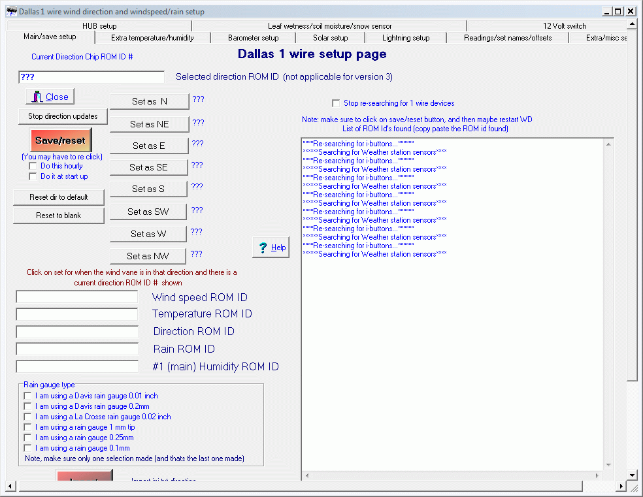Click the first 'Re-searching for i-buttons' line
This screenshot has height=497, width=643.
[358, 144]
